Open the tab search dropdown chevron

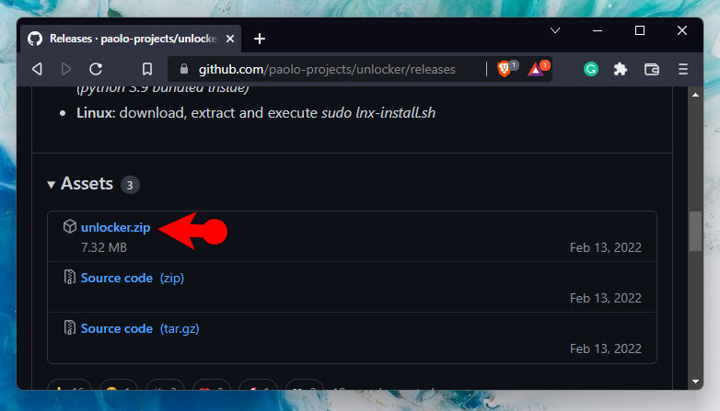(555, 30)
